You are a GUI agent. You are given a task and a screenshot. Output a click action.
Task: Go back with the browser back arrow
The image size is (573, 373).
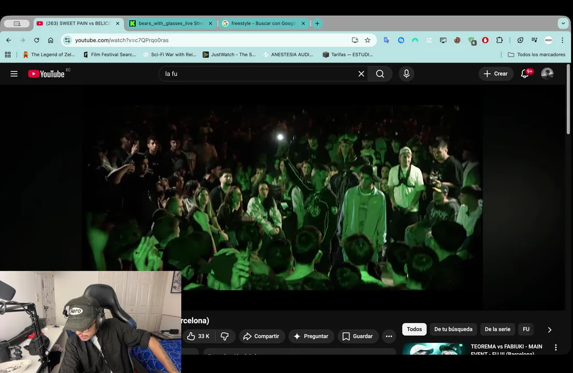[9, 40]
